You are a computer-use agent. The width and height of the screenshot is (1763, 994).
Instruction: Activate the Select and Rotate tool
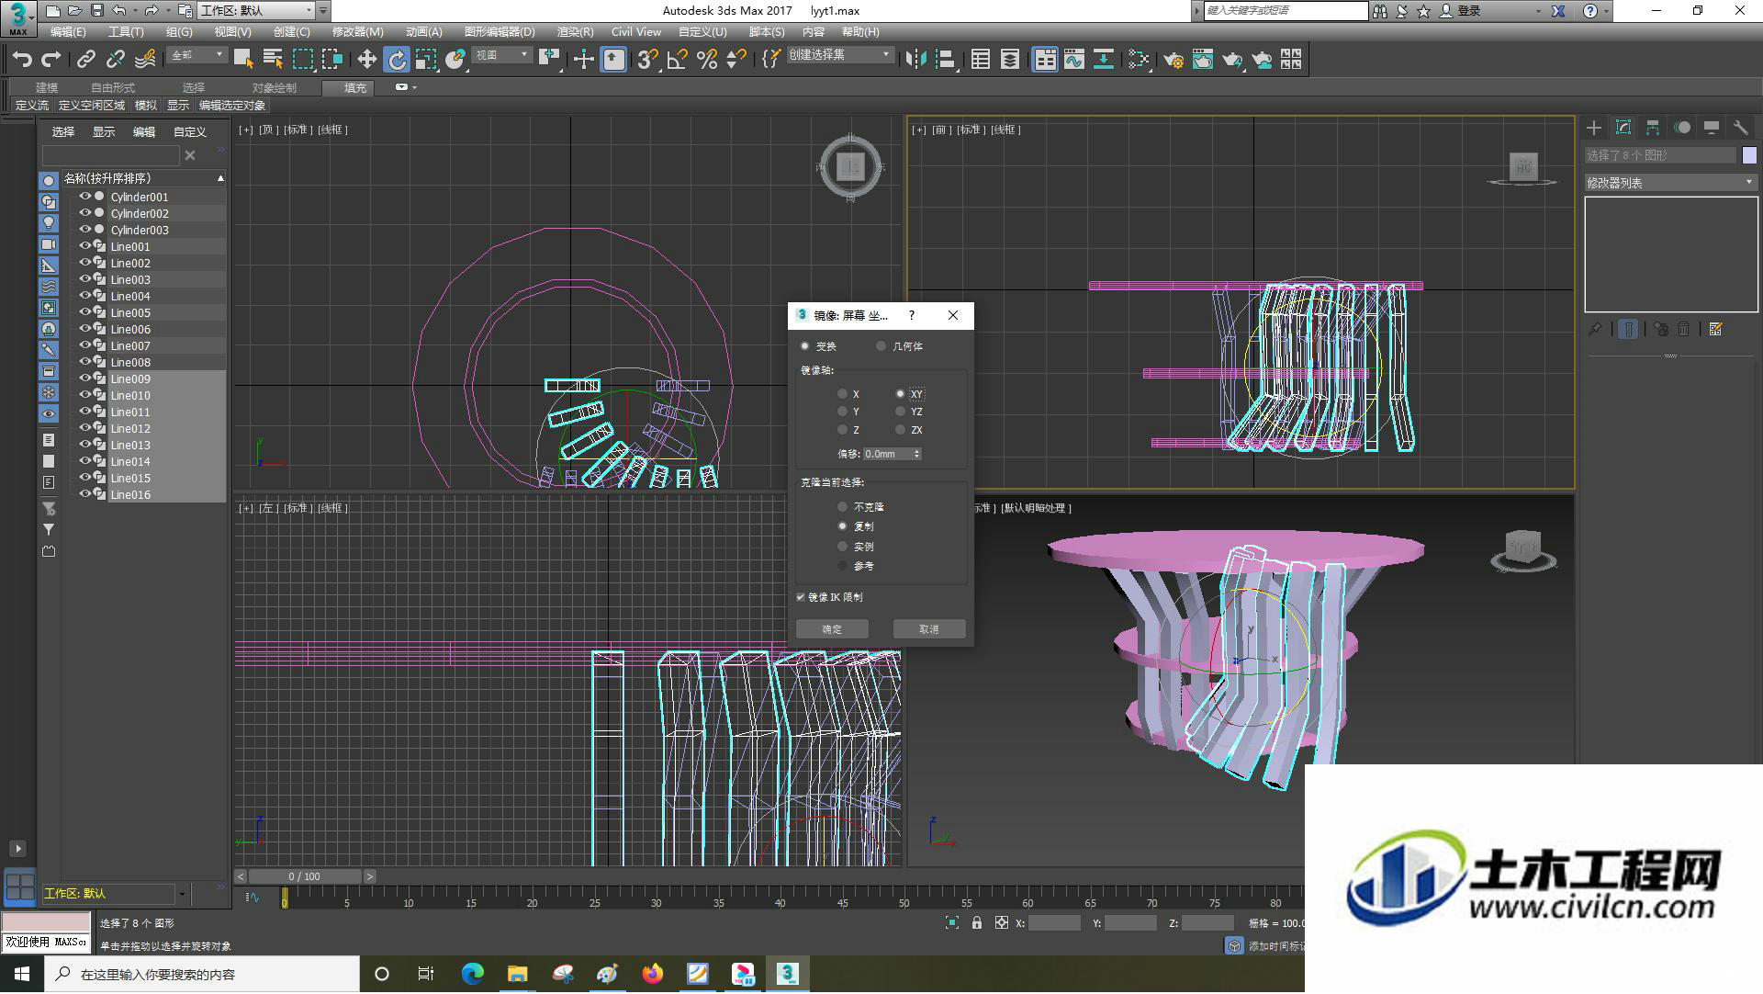[397, 60]
